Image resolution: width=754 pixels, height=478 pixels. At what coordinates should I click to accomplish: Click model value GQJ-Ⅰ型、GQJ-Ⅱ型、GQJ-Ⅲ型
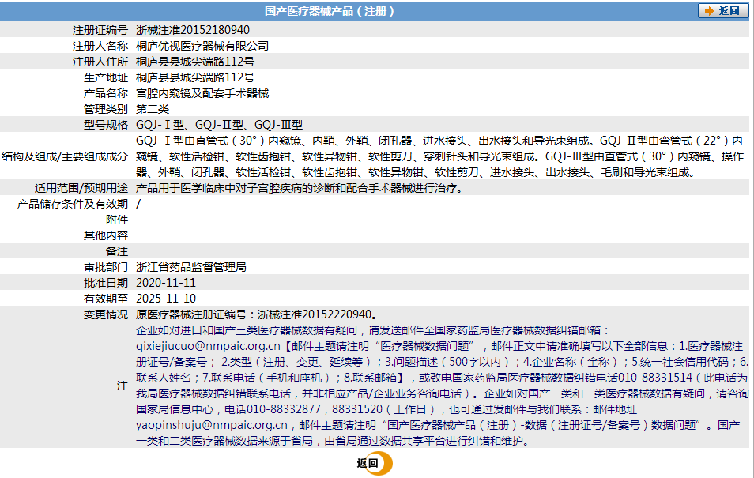[219, 125]
